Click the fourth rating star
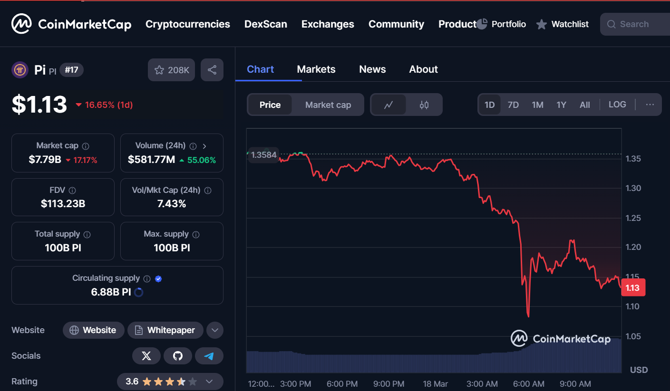This screenshot has width=670, height=391. [x=182, y=381]
